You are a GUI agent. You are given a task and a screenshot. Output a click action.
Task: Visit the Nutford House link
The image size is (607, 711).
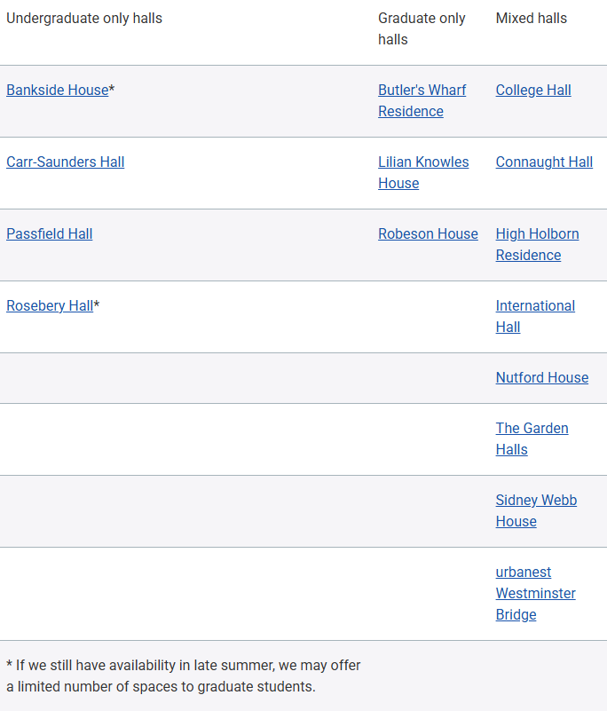tap(542, 377)
